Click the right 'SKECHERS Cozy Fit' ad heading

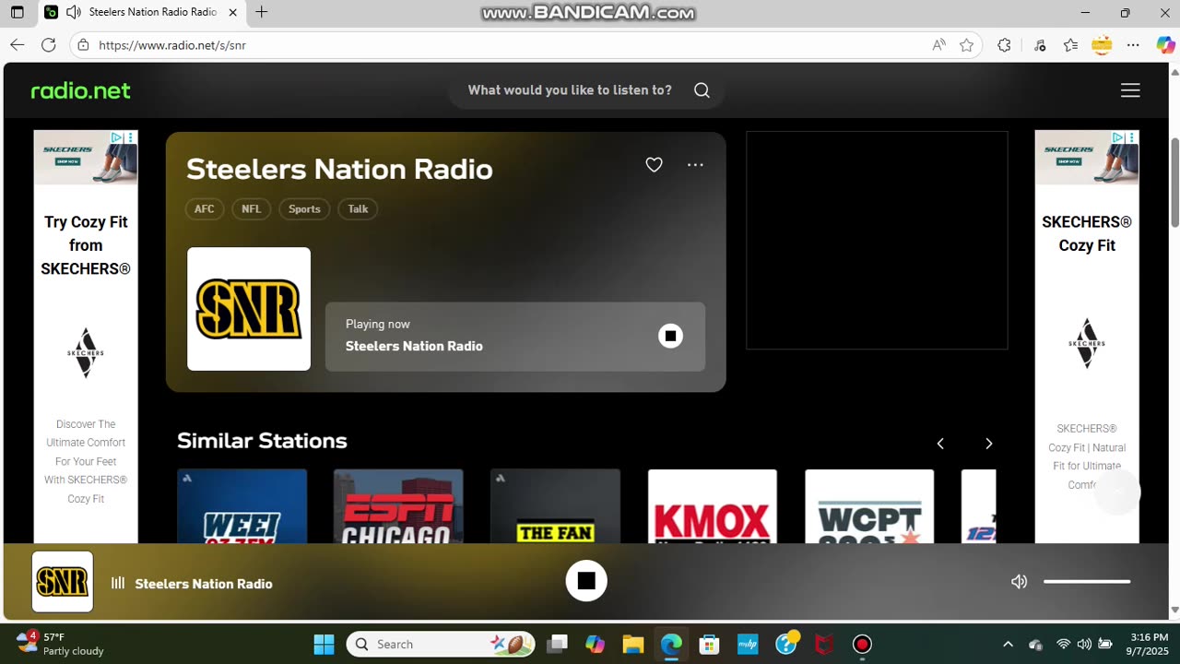[x=1087, y=233]
